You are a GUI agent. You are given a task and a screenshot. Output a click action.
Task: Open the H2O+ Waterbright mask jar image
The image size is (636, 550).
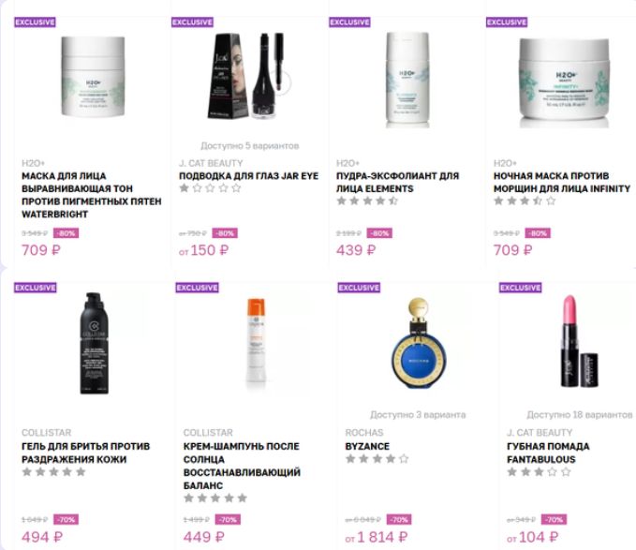coord(93,76)
